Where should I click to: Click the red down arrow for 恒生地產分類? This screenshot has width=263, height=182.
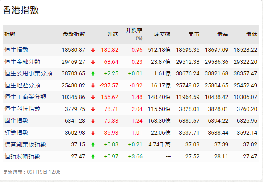click(93, 85)
